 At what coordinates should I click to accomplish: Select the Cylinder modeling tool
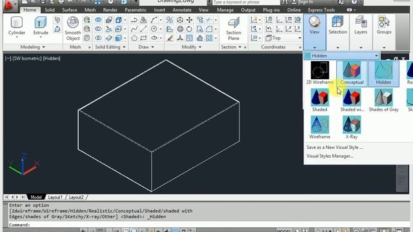pos(17,26)
